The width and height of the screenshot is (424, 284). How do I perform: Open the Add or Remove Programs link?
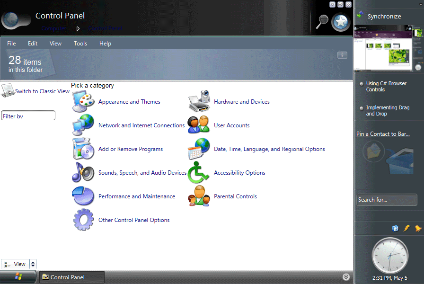(131, 149)
